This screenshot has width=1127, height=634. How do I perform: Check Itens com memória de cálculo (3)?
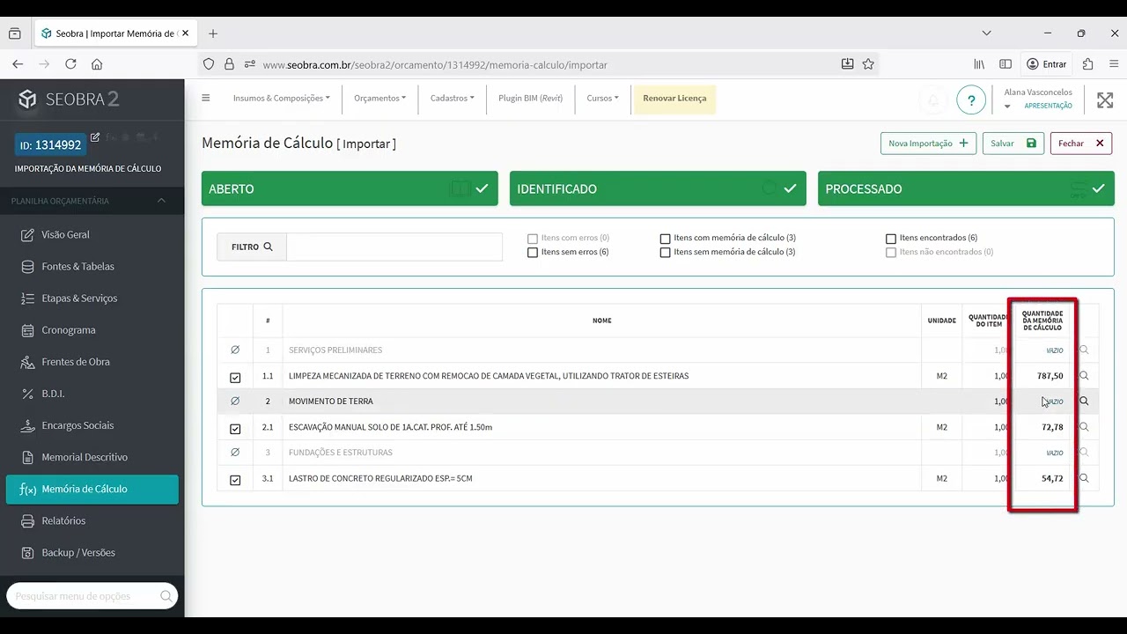tap(666, 239)
